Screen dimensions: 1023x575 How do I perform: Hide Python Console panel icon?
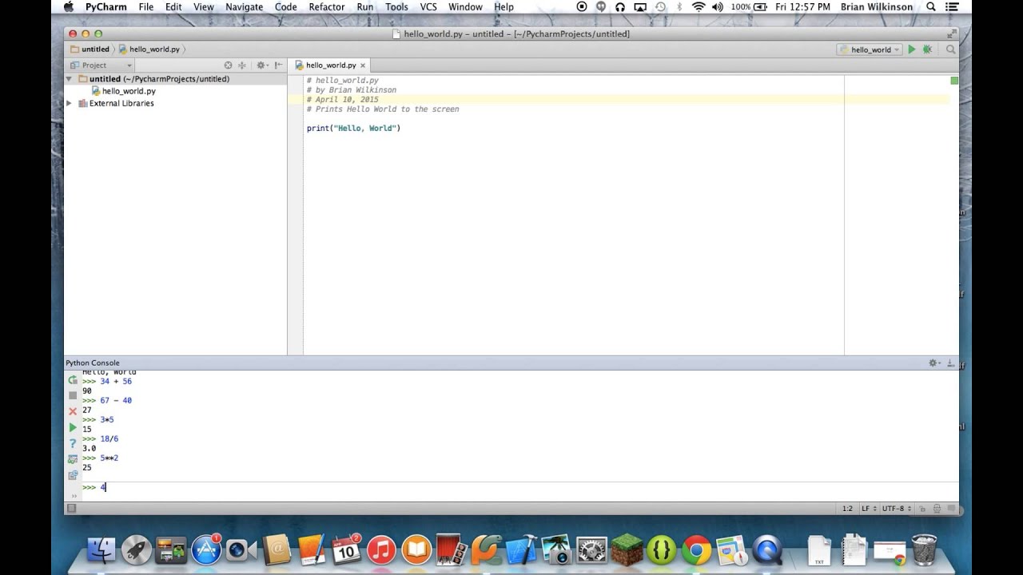(950, 363)
